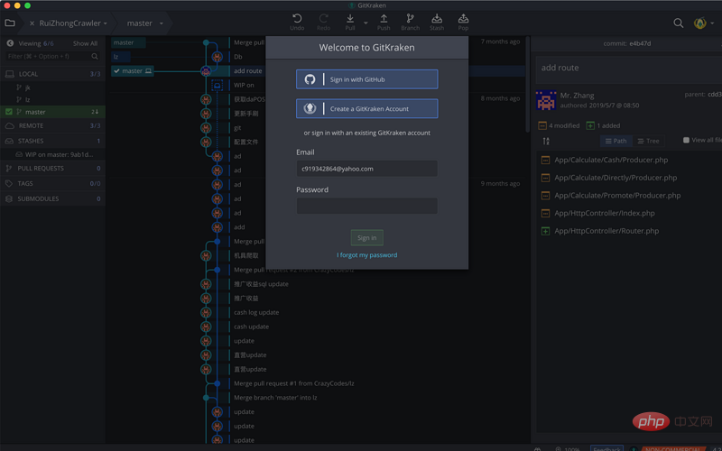722x451 pixels.
Task: Click the Feedback button in status bar
Action: 606,448
